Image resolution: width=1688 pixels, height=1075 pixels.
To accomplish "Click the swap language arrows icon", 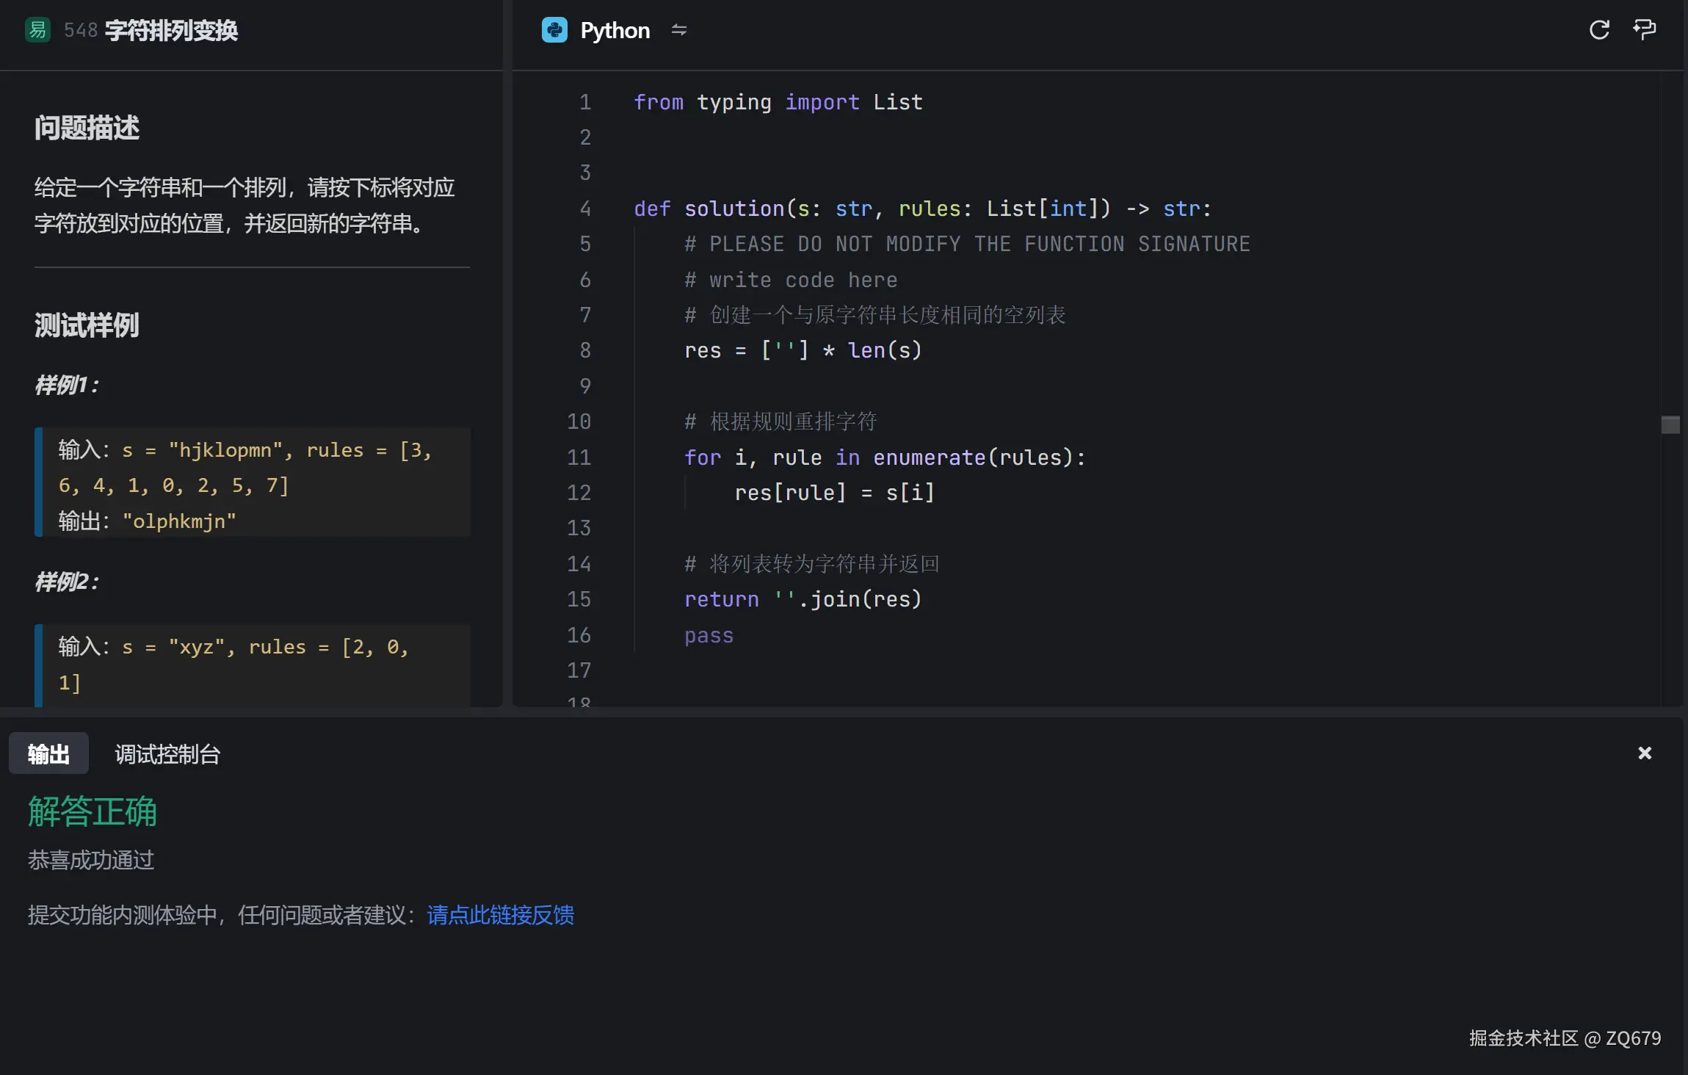I will (678, 30).
